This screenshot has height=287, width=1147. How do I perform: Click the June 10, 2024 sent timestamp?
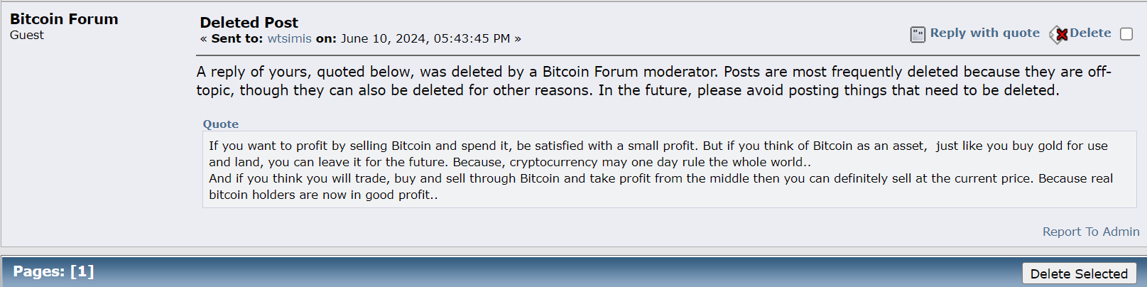(425, 38)
